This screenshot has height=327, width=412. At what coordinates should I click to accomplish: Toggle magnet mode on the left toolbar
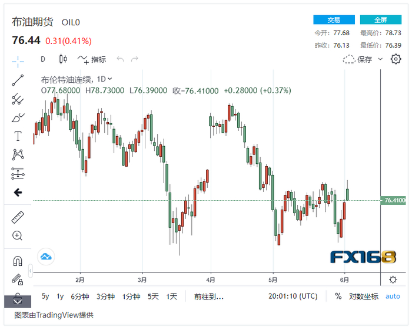[18, 261]
